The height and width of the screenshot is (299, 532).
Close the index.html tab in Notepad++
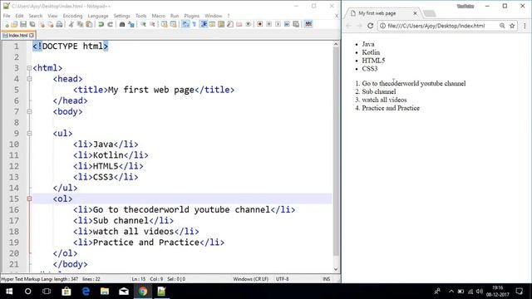pyautogui.click(x=32, y=35)
